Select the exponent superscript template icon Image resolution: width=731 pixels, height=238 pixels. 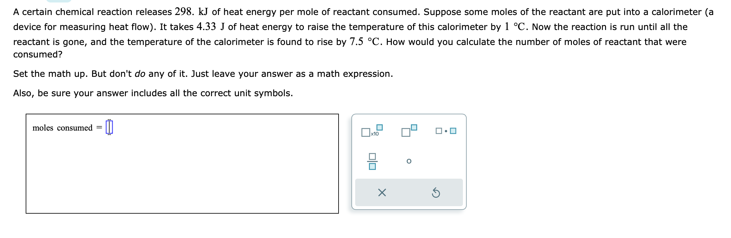409,131
